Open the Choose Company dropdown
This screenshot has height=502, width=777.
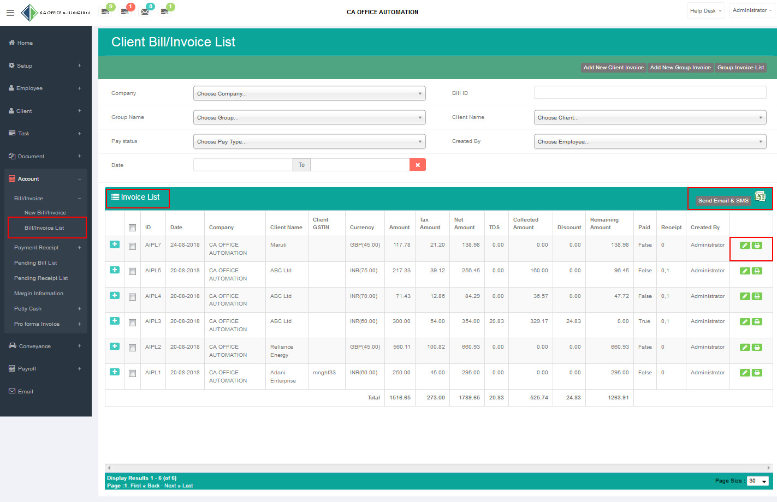pyautogui.click(x=310, y=93)
